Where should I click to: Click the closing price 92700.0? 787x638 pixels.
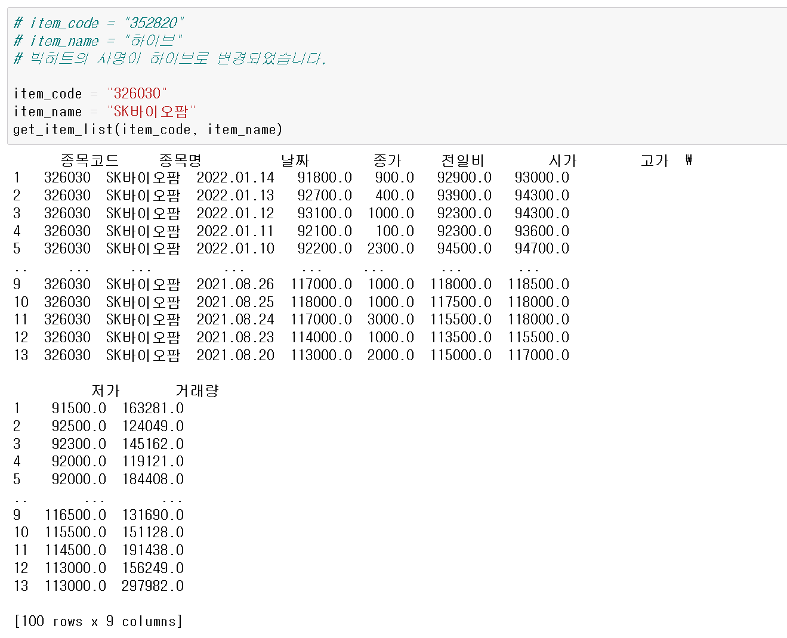click(325, 196)
